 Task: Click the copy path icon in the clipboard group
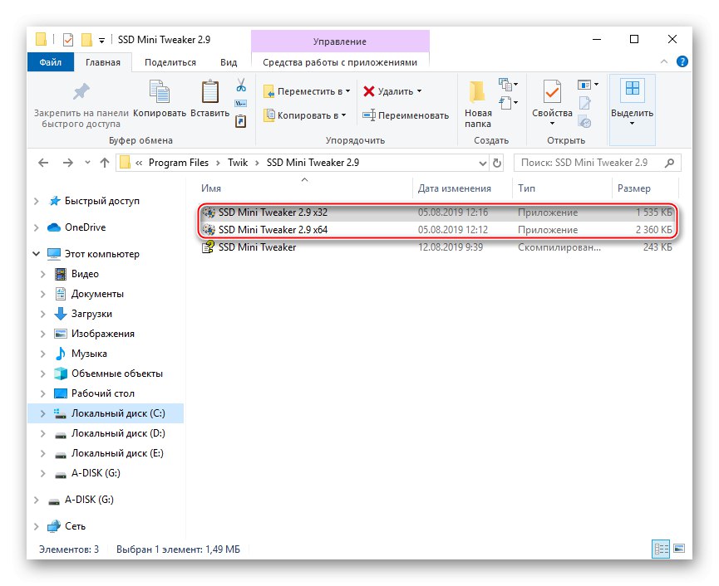241,104
